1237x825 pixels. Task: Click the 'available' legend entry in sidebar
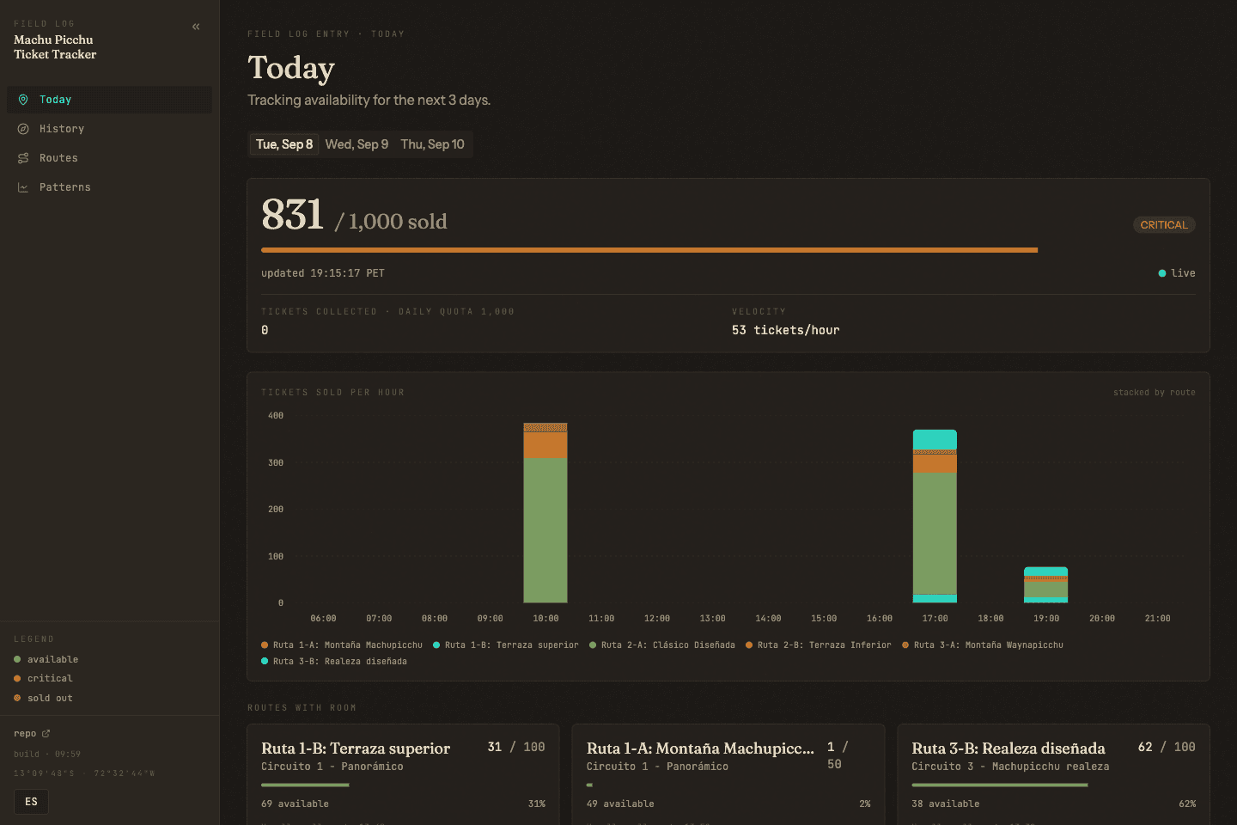click(x=46, y=659)
